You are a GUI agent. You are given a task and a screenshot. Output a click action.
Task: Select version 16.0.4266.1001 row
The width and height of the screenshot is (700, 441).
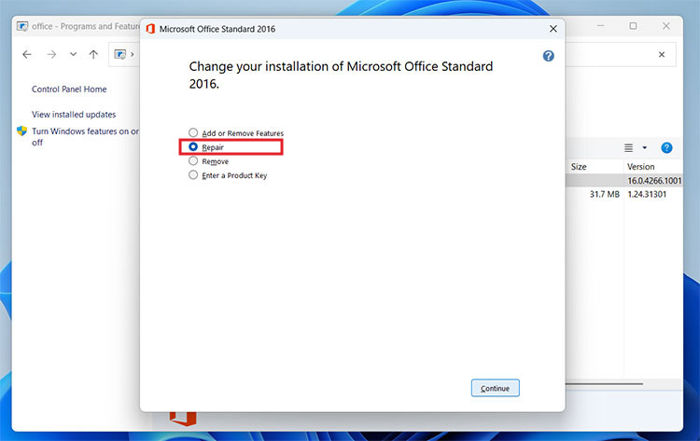click(623, 181)
